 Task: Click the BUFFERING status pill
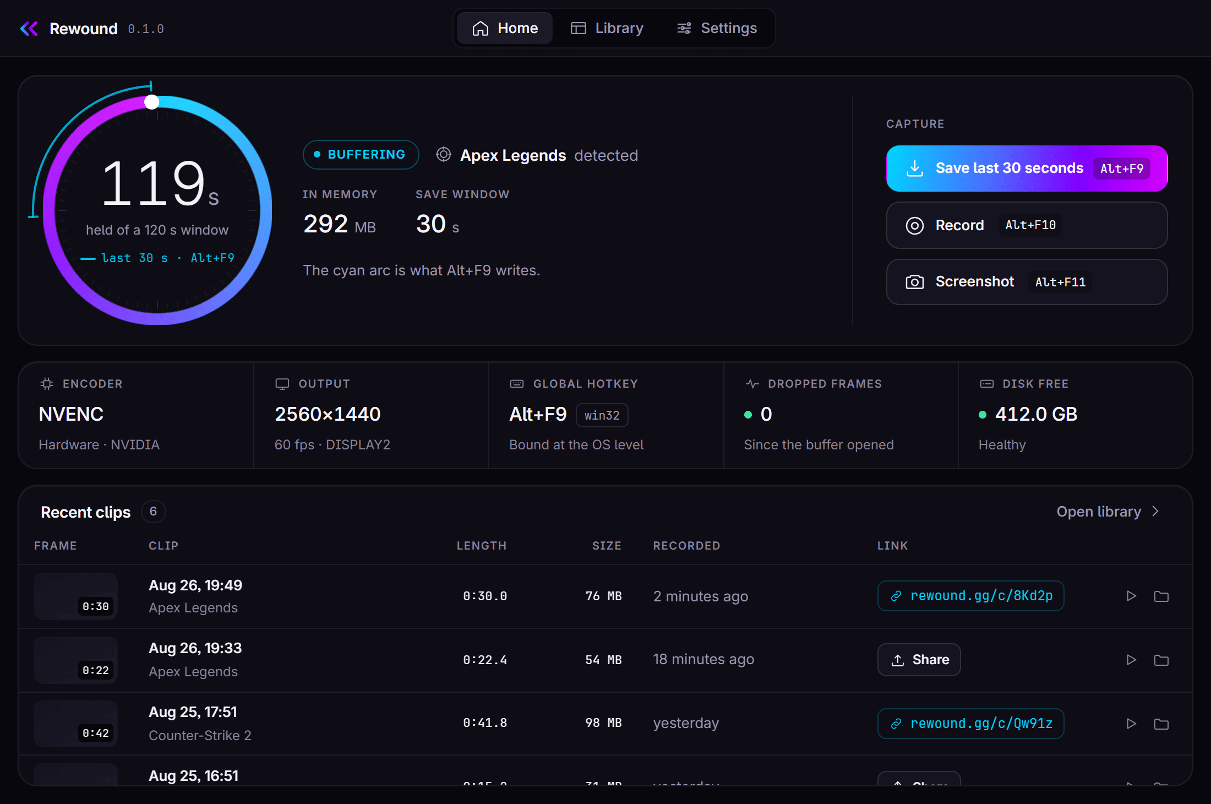[361, 155]
